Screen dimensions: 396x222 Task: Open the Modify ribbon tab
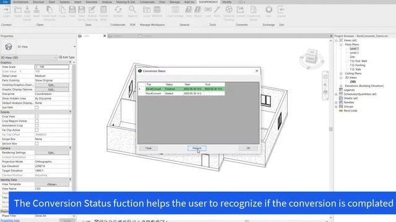227,2
